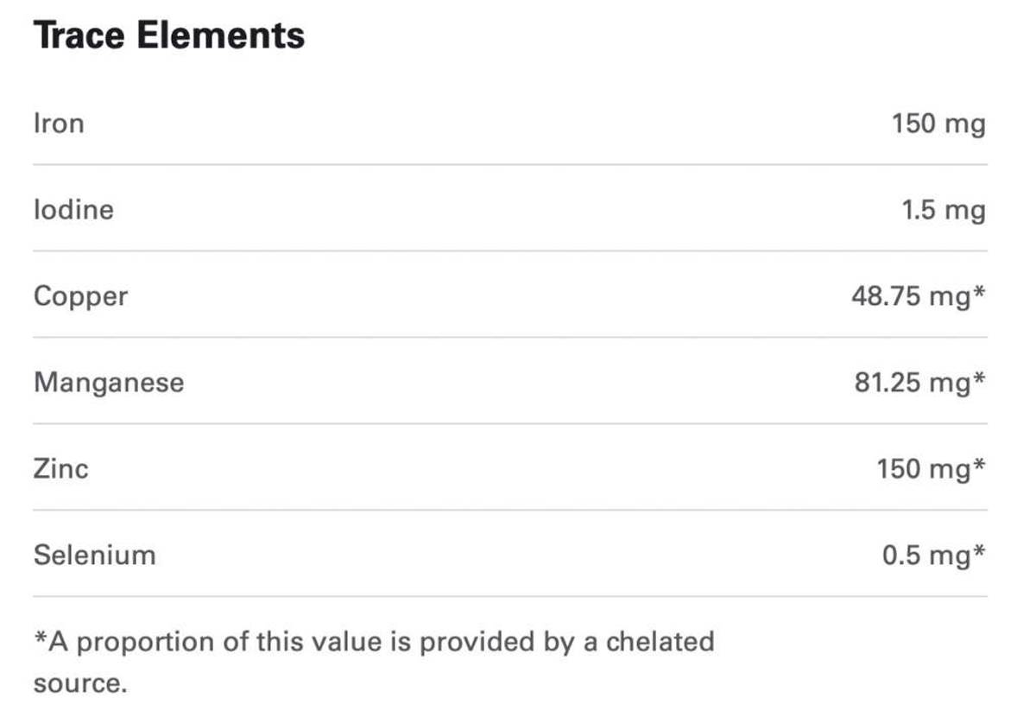The width and height of the screenshot is (1036, 711).
Task: Click the asterisk after the Zinc value
Action: pos(979,466)
